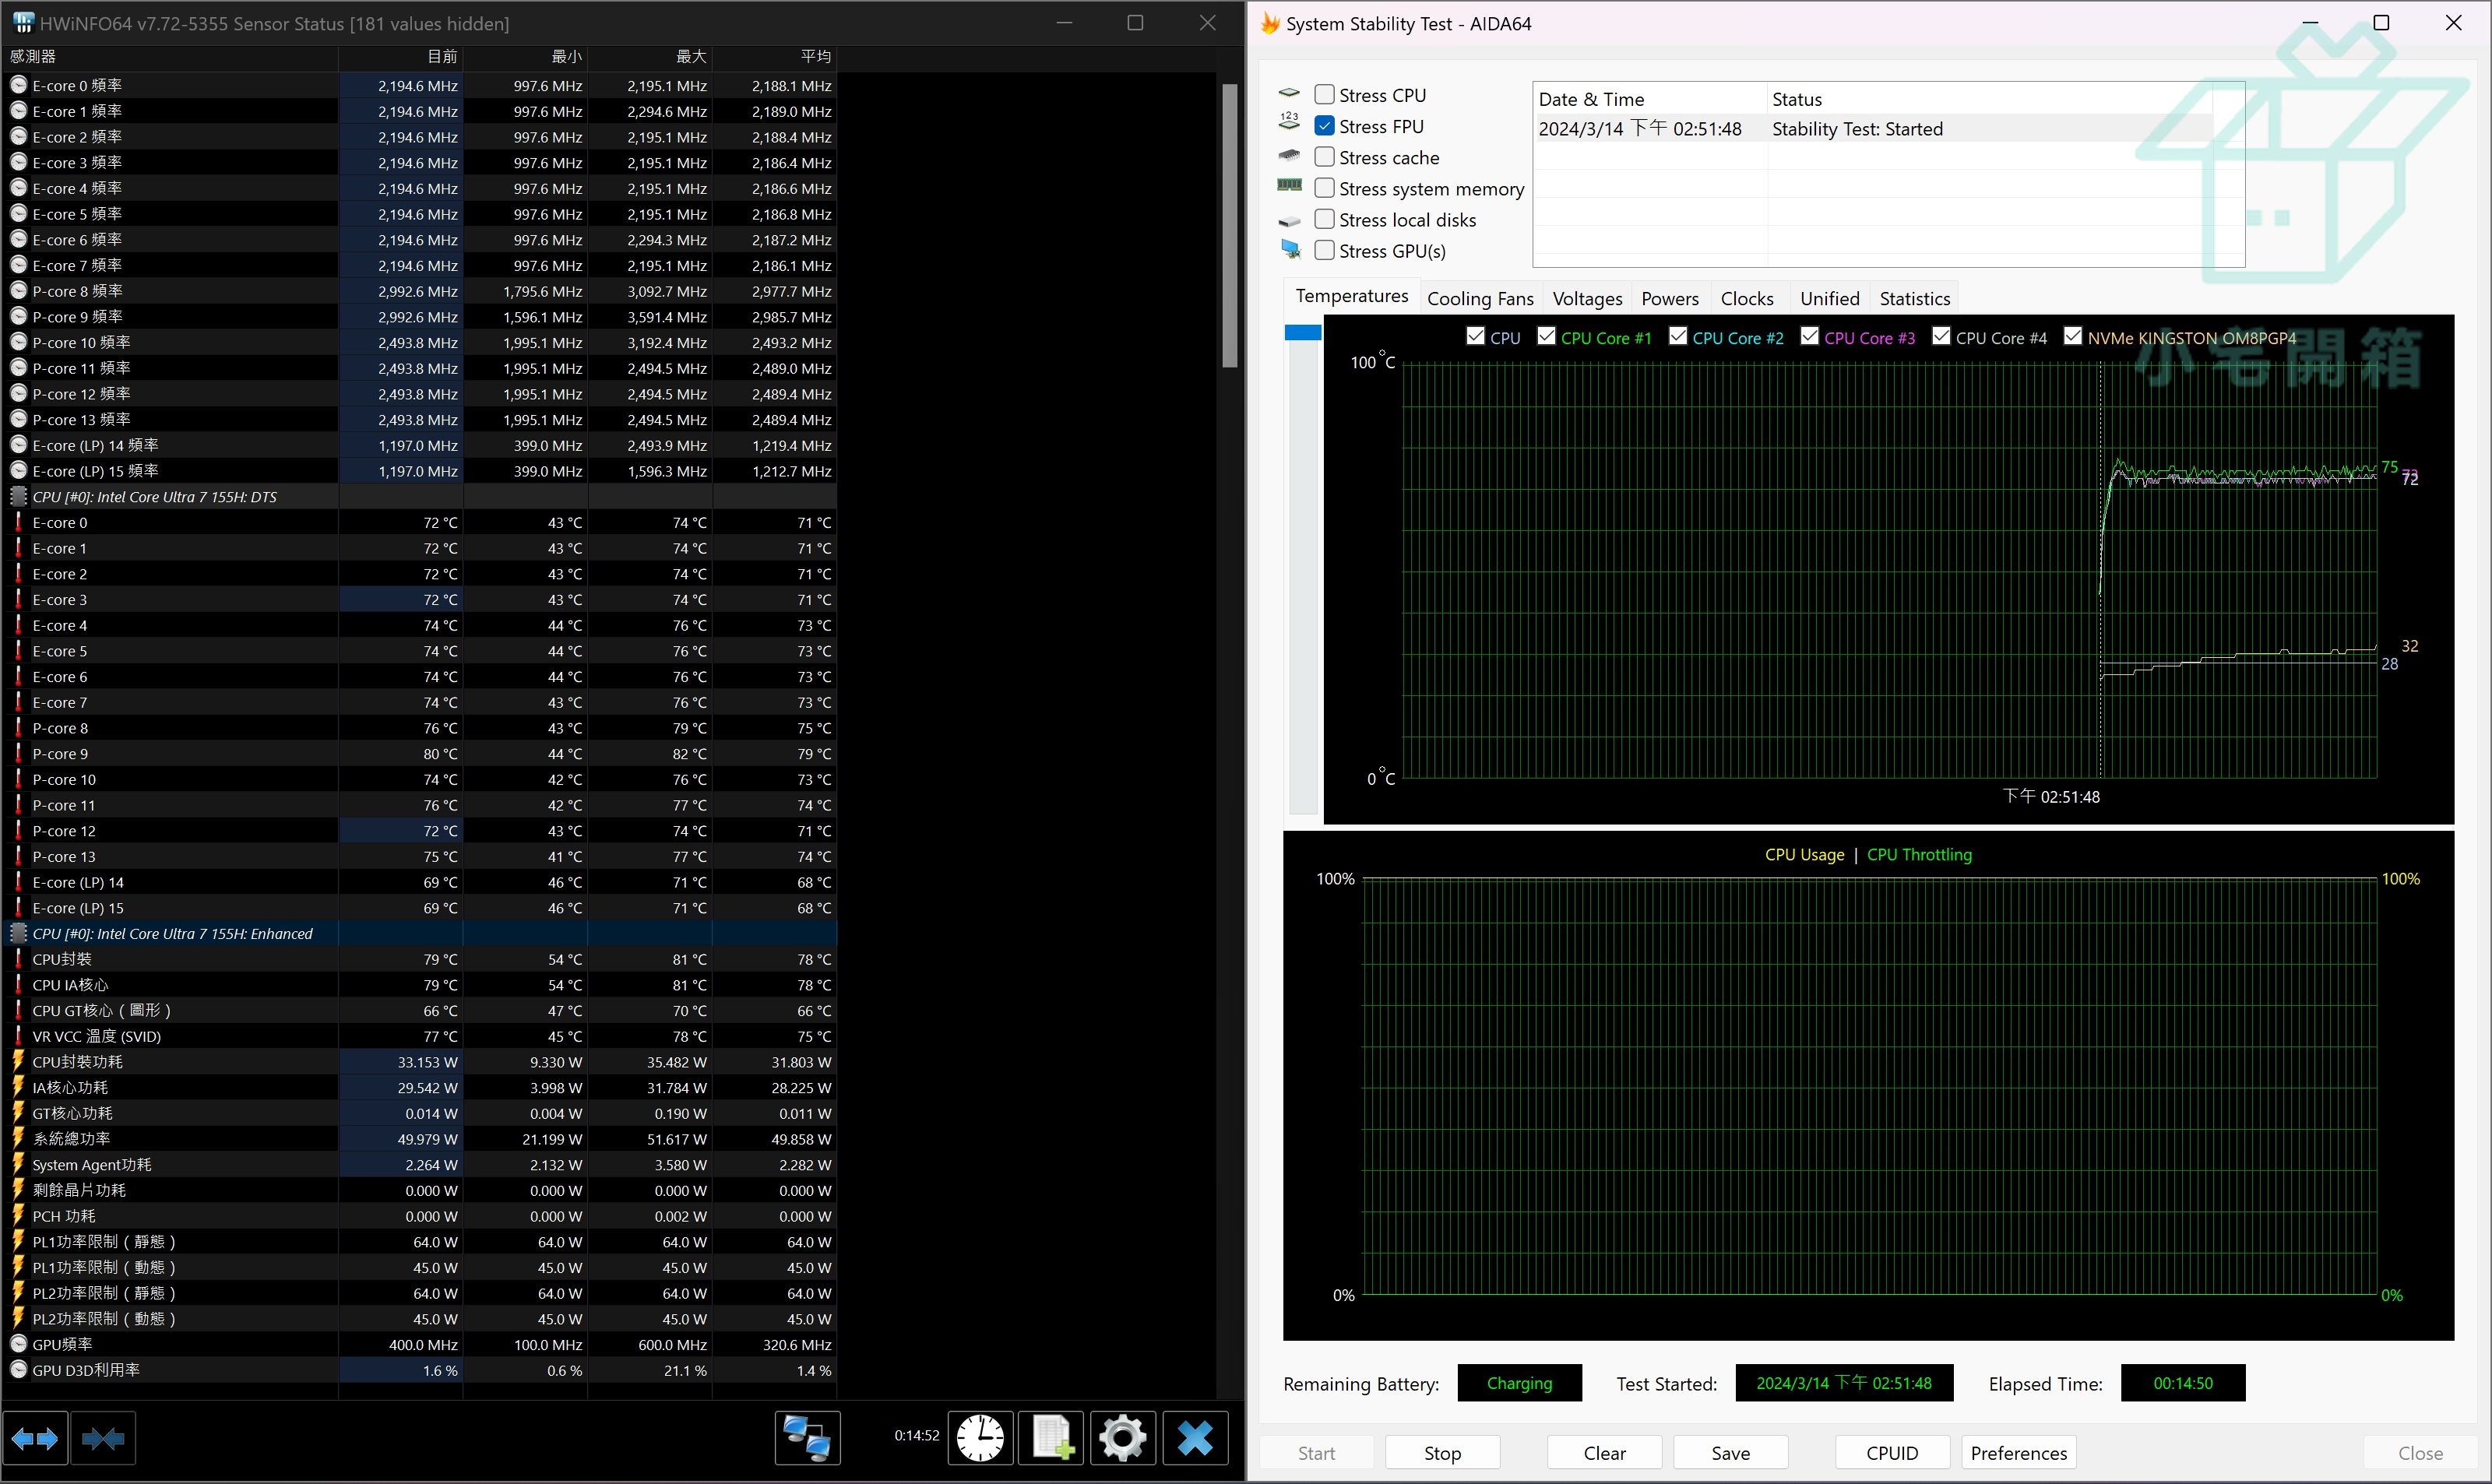Collapse the CPU Intel Core Ultra Enhanced group

coord(18,933)
